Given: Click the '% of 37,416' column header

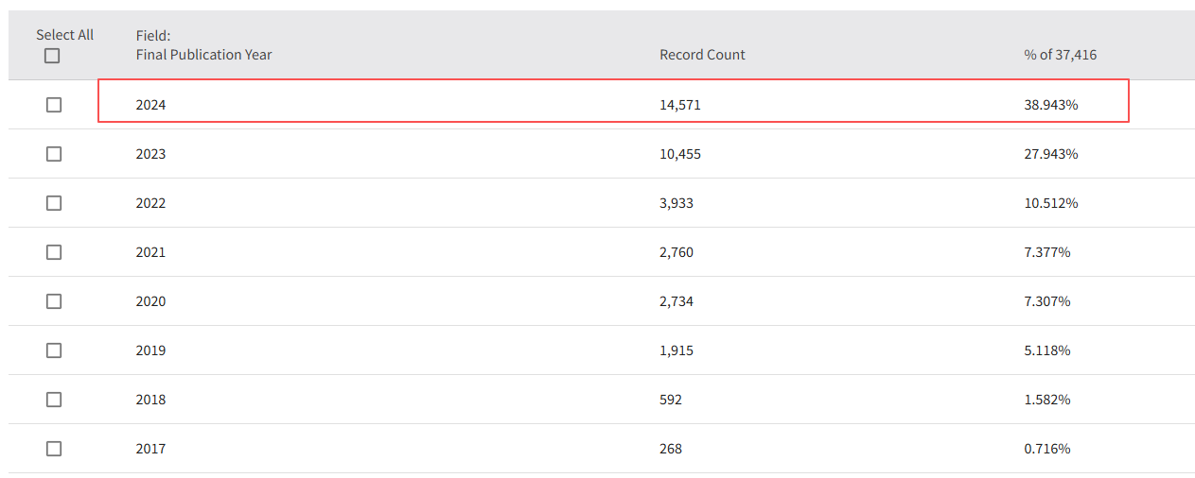Looking at the screenshot, I should coord(1060,55).
